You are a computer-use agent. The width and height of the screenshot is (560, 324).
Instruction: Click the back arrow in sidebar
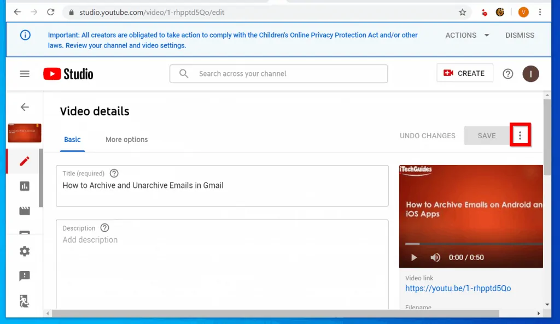(x=25, y=107)
